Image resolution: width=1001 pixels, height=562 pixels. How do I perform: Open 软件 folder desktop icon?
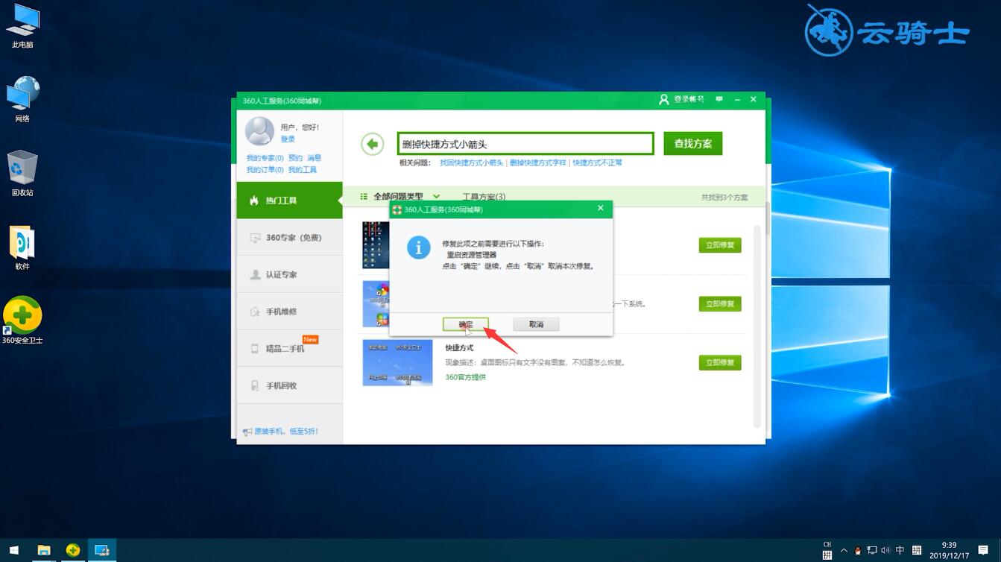tap(22, 247)
